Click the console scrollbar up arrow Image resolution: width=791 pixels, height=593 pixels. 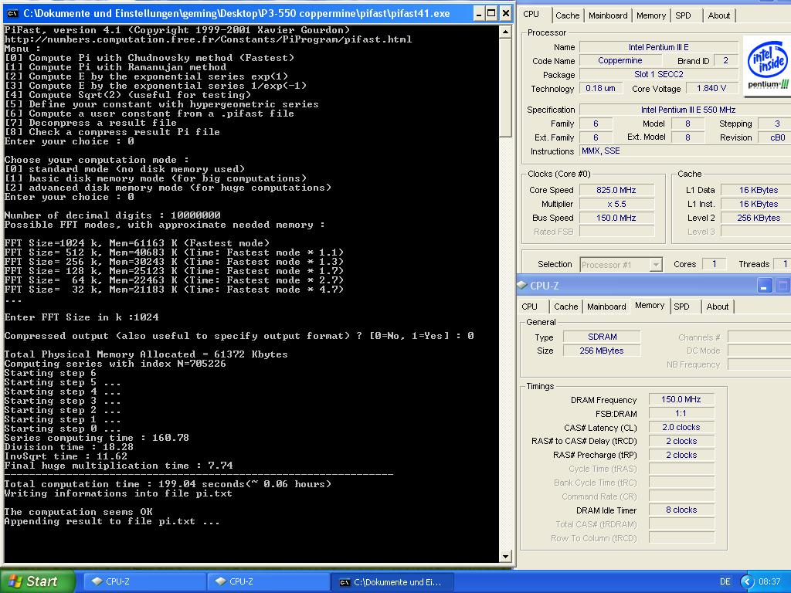tap(505, 32)
